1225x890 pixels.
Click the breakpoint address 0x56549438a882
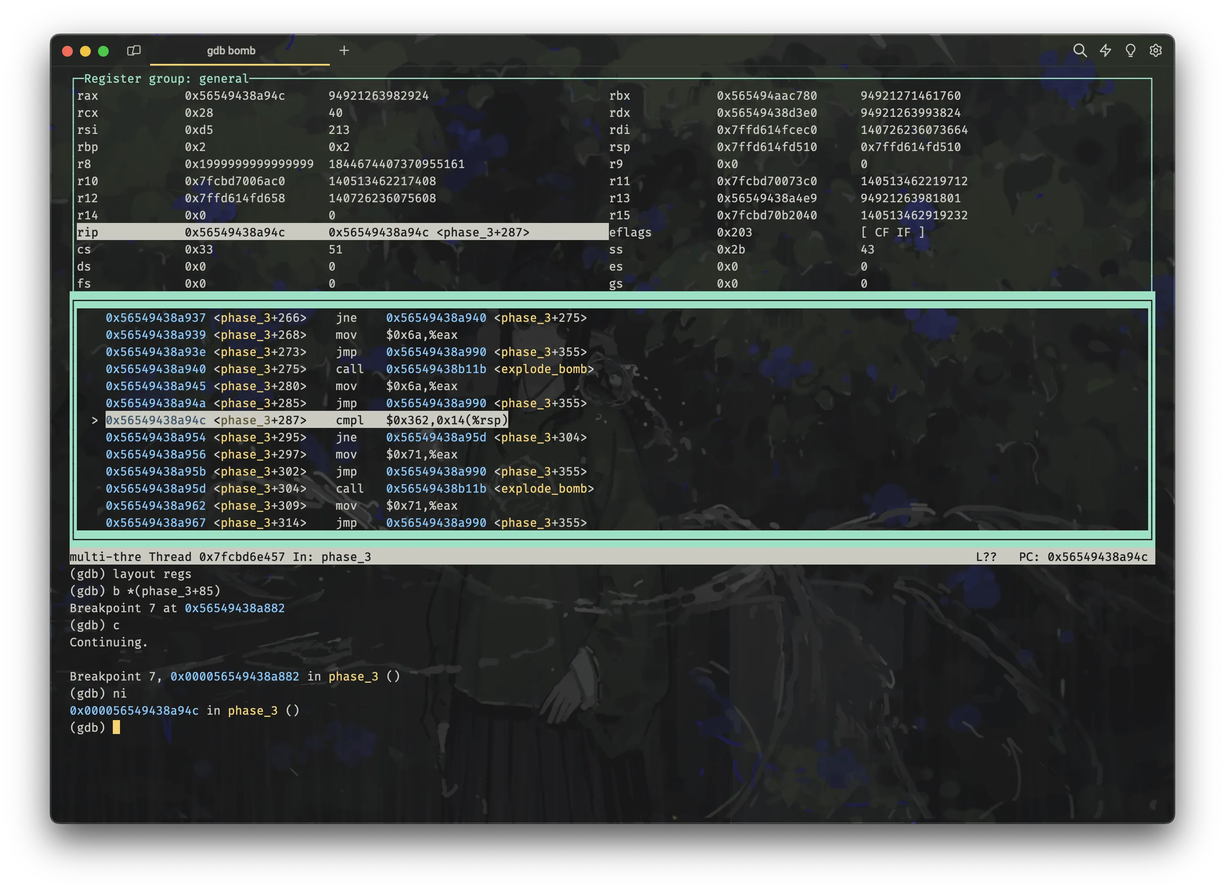point(235,608)
